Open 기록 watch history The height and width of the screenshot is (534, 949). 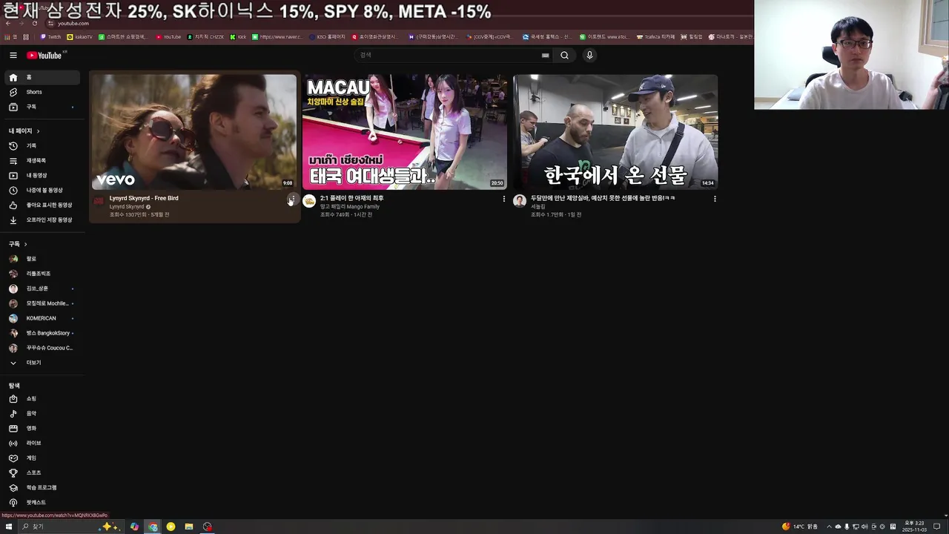coord(42,146)
